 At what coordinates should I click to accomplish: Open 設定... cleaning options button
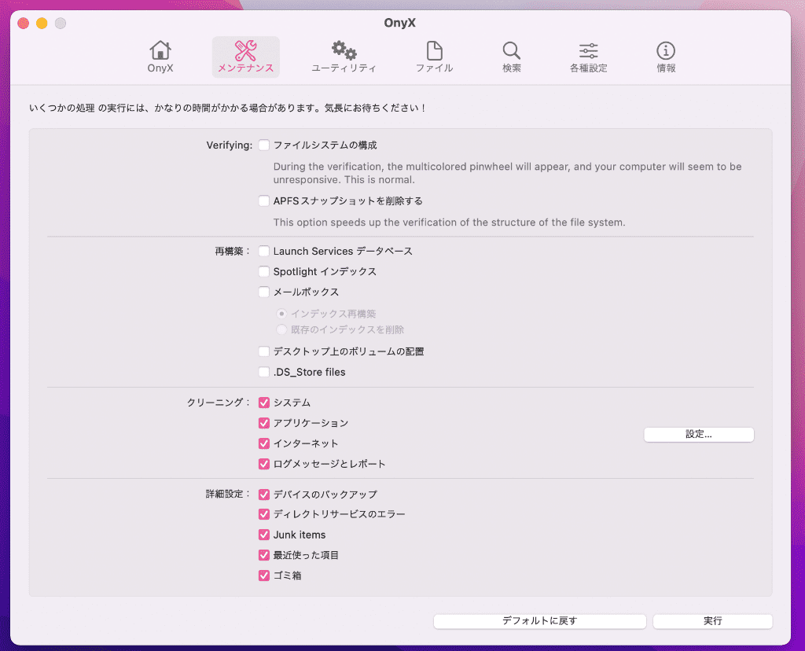pos(699,434)
